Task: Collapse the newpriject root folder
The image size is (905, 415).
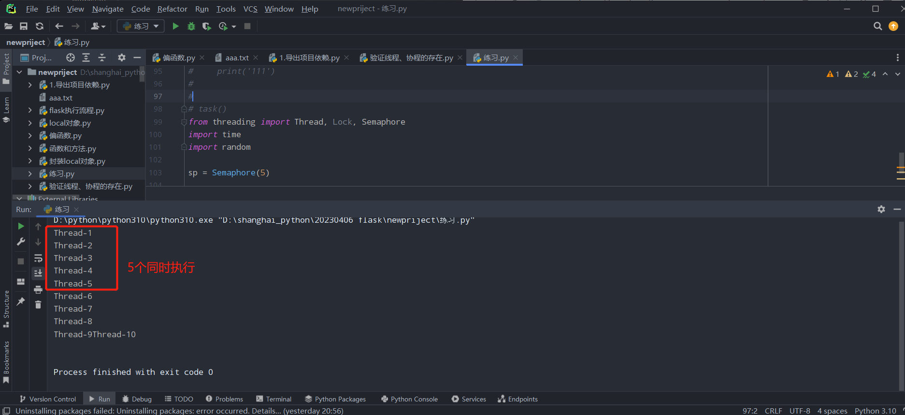Action: [x=19, y=72]
